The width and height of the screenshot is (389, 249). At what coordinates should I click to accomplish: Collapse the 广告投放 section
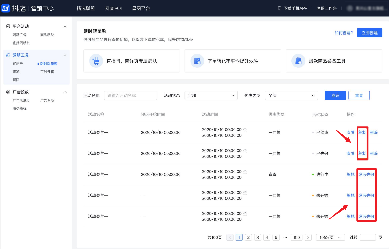(65, 92)
